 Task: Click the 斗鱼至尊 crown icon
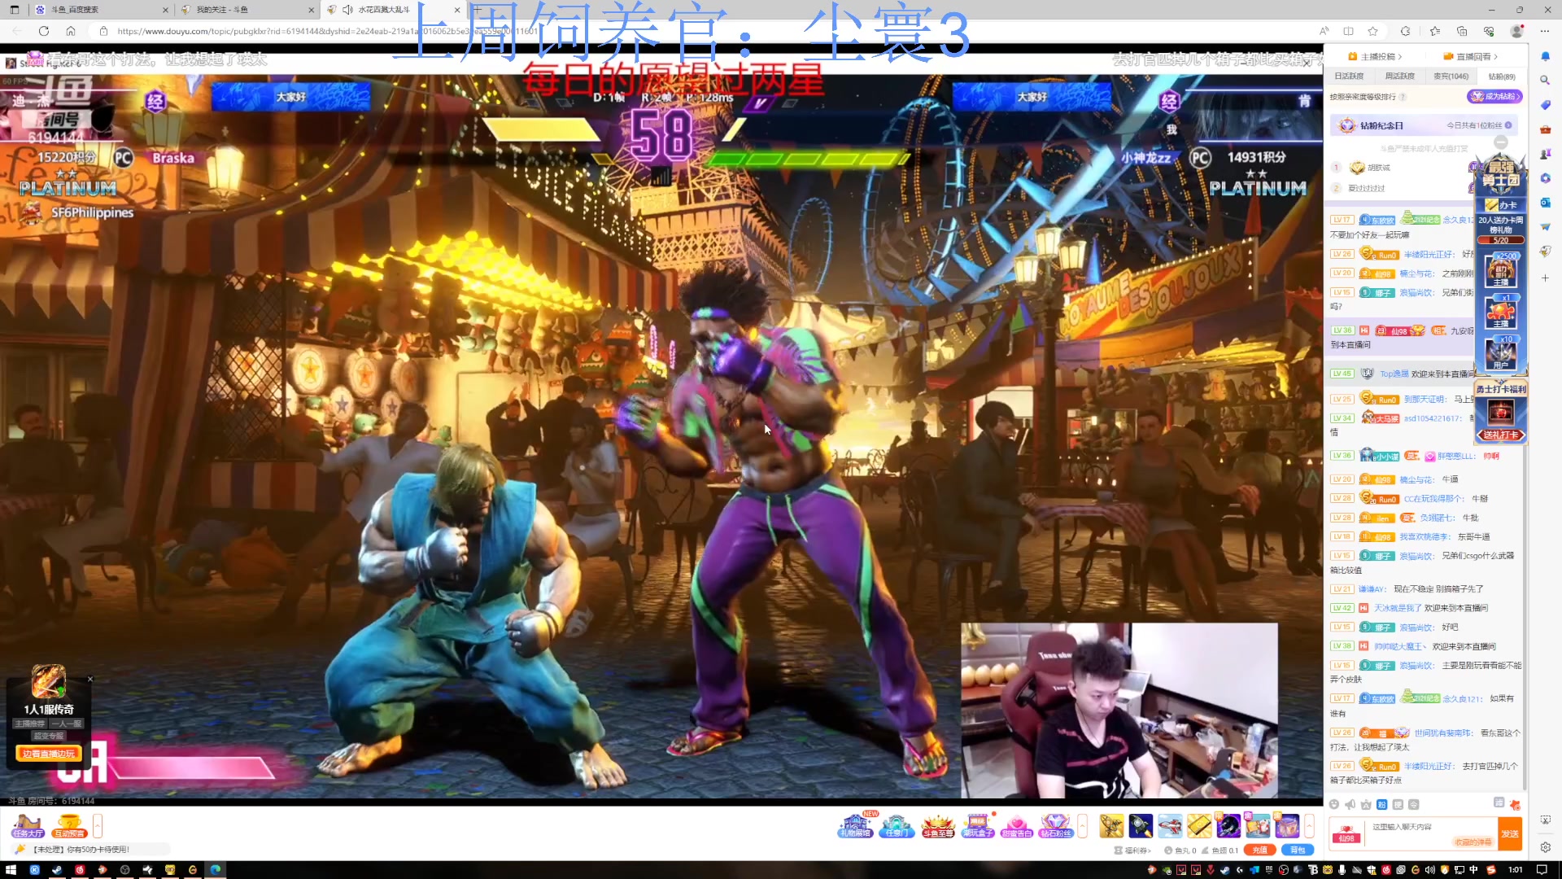point(937,825)
